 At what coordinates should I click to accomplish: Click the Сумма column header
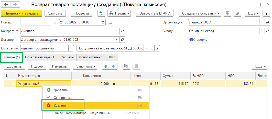(176, 76)
